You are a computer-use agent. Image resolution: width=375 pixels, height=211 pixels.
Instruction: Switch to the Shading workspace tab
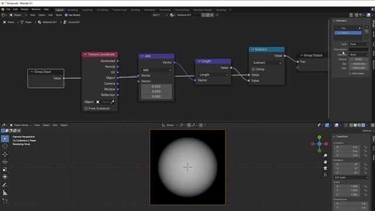point(135,10)
